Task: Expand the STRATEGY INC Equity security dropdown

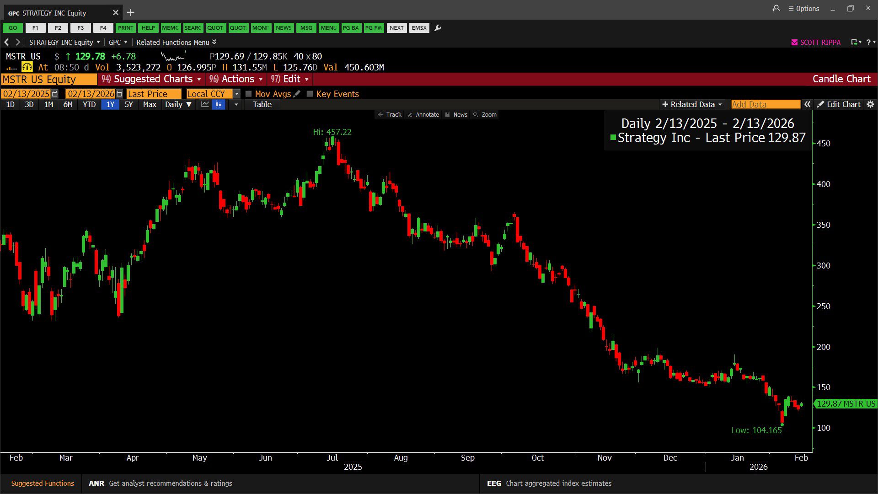Action: coord(64,42)
